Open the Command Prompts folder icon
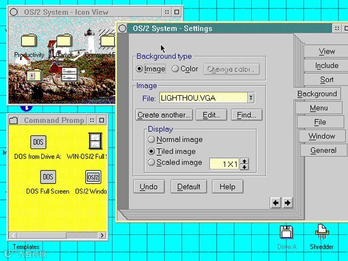 point(108,41)
